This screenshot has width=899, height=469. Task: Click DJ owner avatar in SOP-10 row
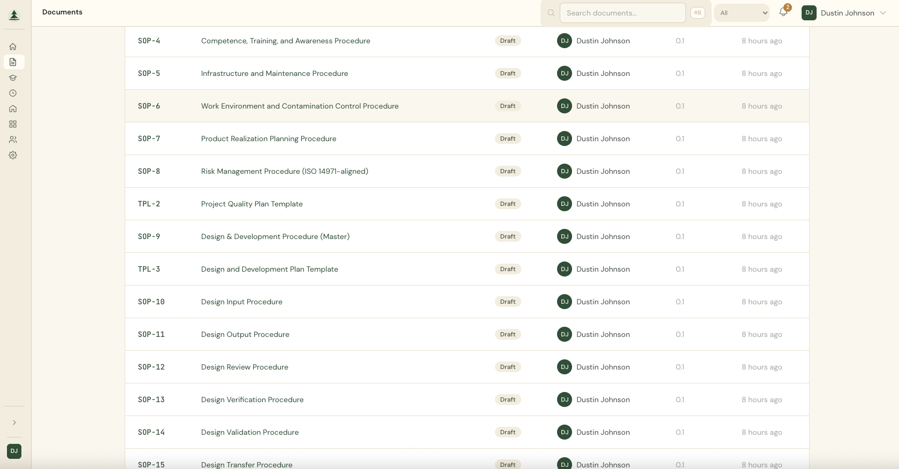(565, 302)
